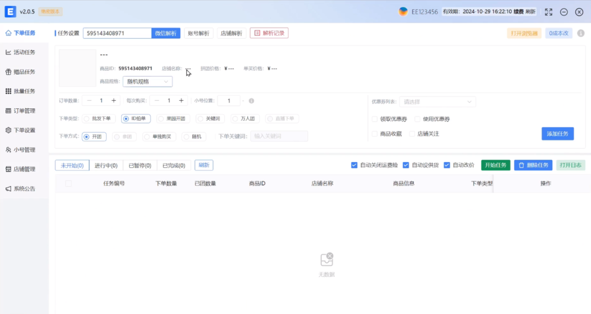The image size is (591, 314).
Task: Click the product image placeholder thumbnail
Action: tap(78, 68)
